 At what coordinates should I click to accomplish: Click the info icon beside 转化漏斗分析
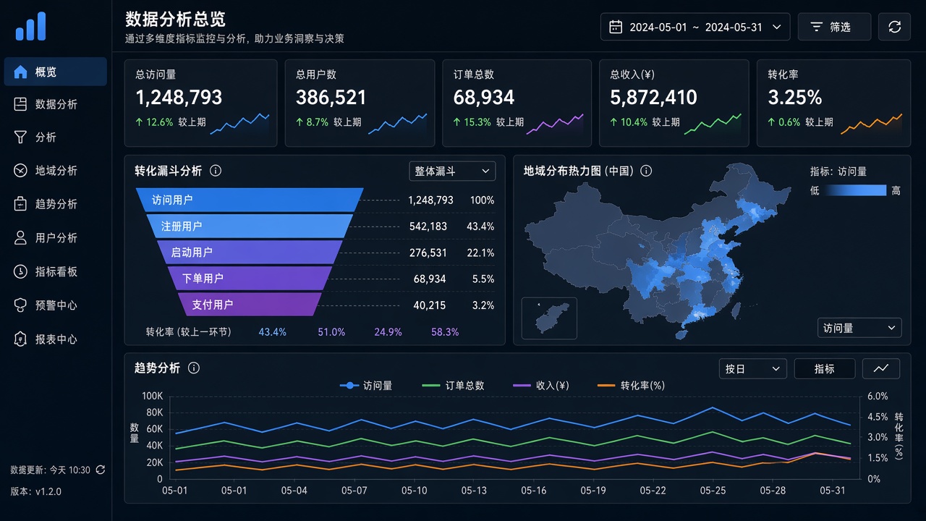pyautogui.click(x=216, y=171)
